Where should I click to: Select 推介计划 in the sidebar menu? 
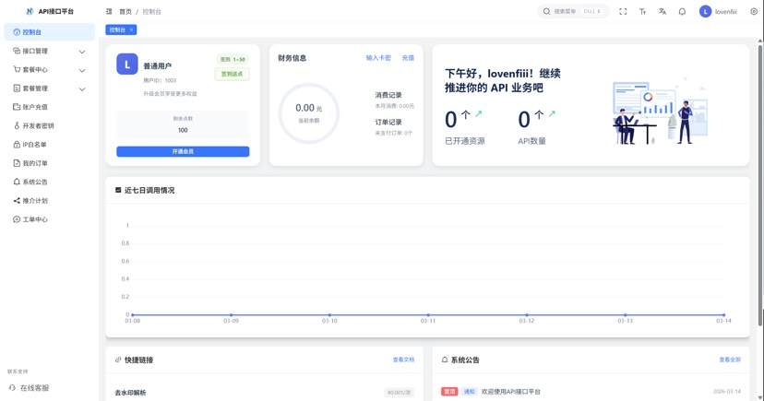(x=35, y=200)
